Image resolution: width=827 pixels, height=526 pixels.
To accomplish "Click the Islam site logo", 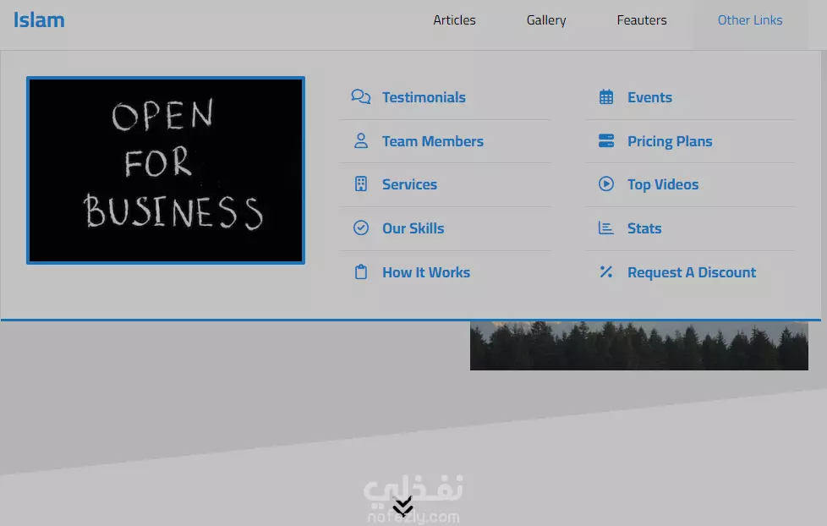I will 39,20.
